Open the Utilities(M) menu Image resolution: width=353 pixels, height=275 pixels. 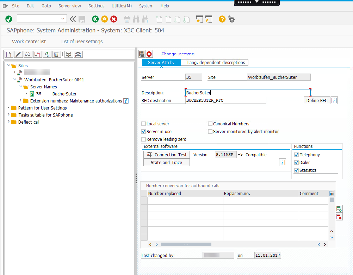click(x=122, y=6)
